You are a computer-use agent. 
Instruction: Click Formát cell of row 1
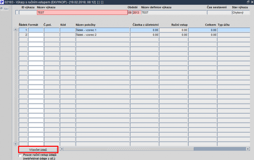(x=36, y=30)
